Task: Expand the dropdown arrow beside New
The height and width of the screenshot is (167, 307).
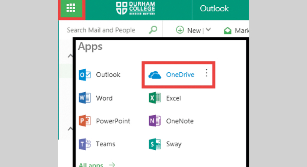Action: (x=208, y=30)
